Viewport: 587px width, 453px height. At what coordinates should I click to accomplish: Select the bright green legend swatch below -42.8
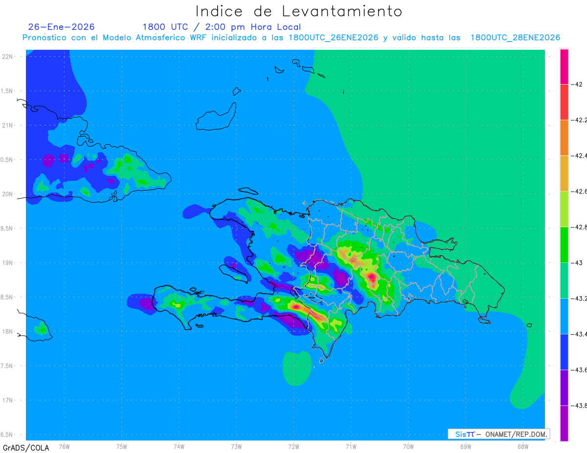(564, 245)
